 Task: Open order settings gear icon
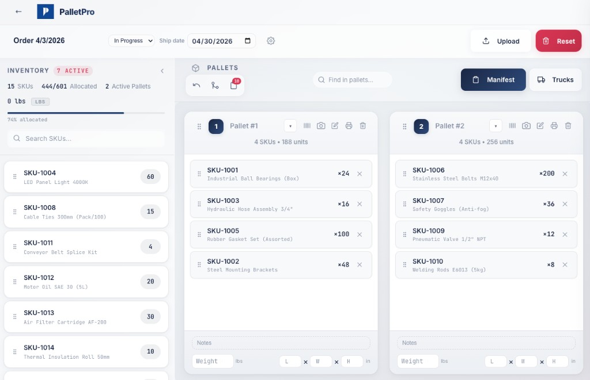click(271, 41)
